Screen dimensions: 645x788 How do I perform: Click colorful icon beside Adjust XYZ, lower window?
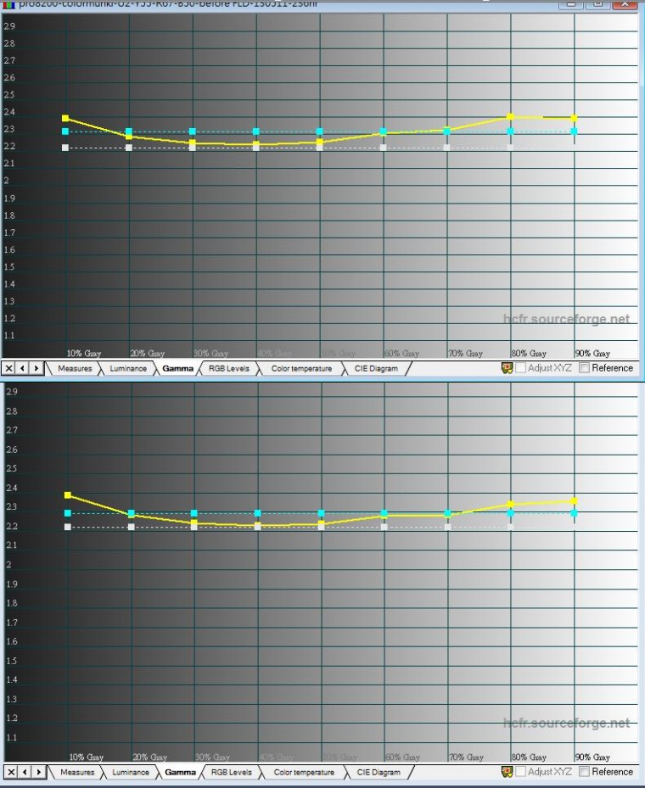507,771
